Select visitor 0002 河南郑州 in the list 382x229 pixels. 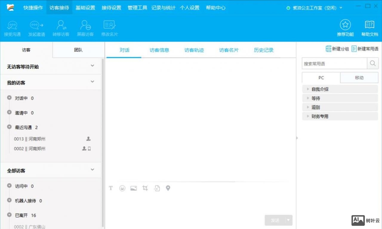click(x=30, y=148)
